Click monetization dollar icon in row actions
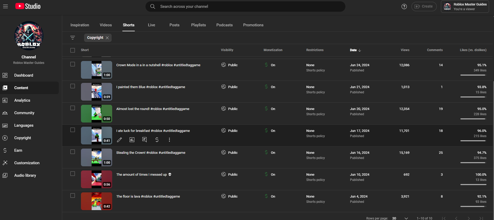The height and width of the screenshot is (220, 494). point(157,140)
